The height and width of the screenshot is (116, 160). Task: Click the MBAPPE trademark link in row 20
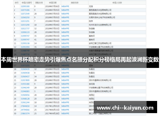[x=65, y=77]
